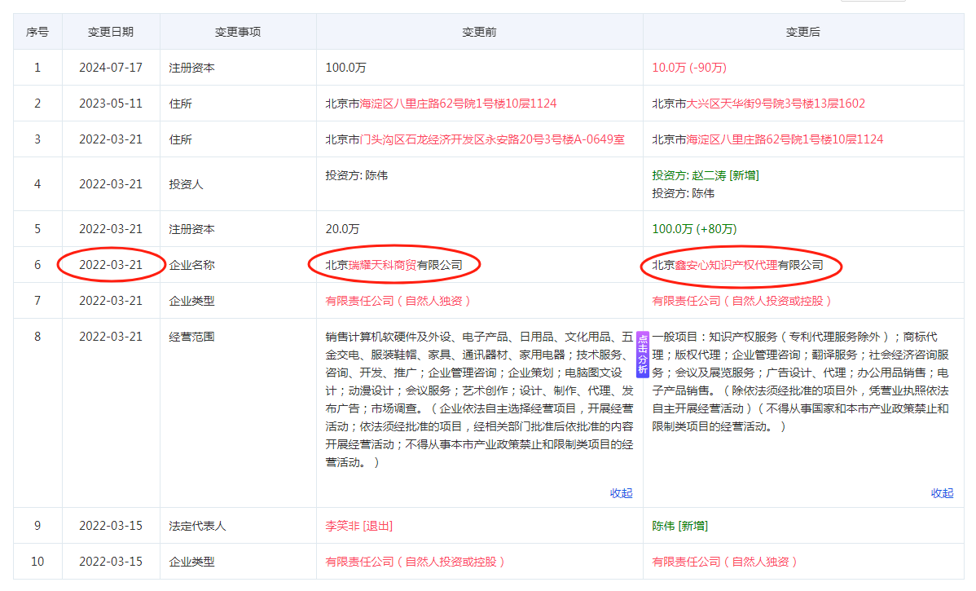Screen dimensions: 976x591
Task: Click the 变更日期 column header
Action: (111, 32)
